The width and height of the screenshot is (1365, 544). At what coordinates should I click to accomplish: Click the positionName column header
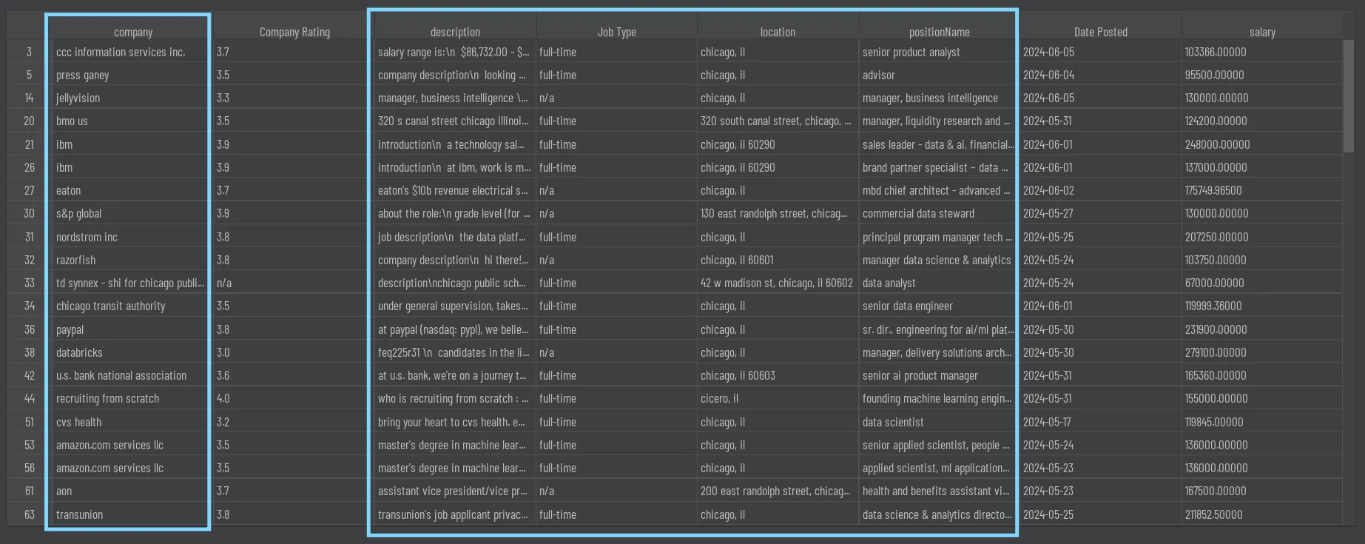coord(939,32)
